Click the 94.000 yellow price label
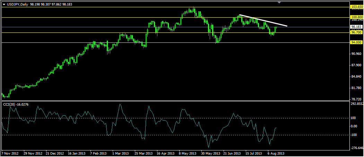This screenshot has width=364, height=157. tap(357, 42)
